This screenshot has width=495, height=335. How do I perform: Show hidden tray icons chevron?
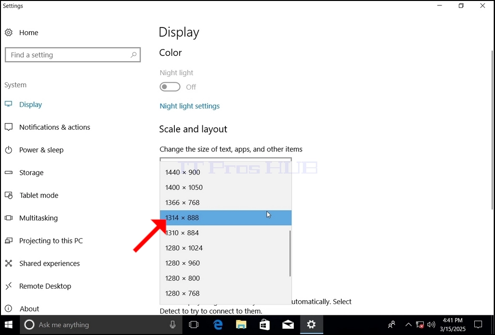408,324
